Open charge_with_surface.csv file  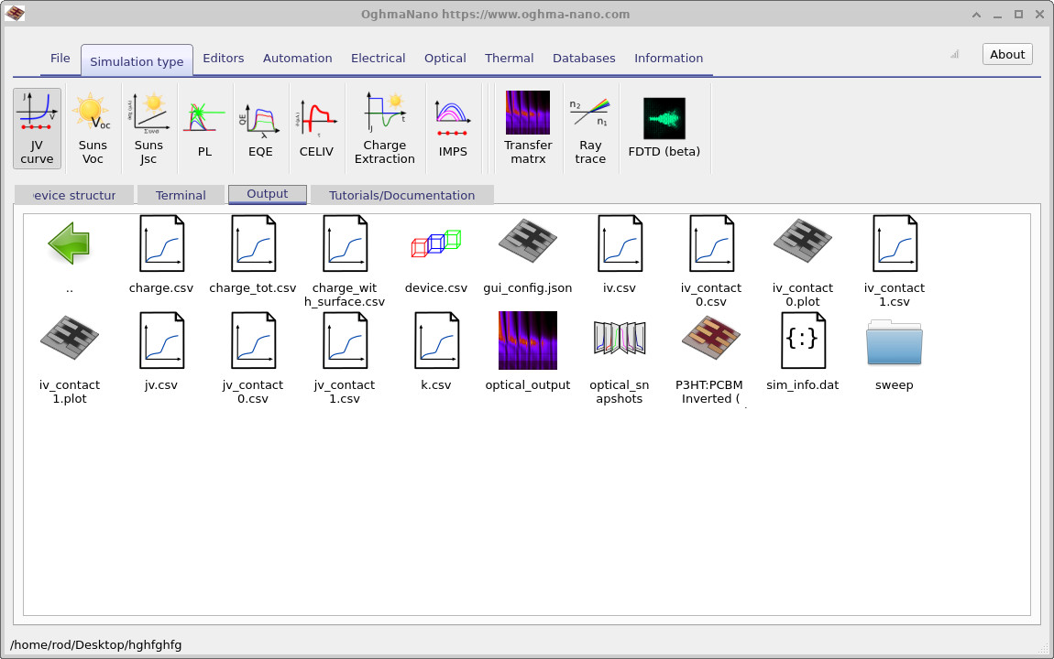[x=345, y=262]
